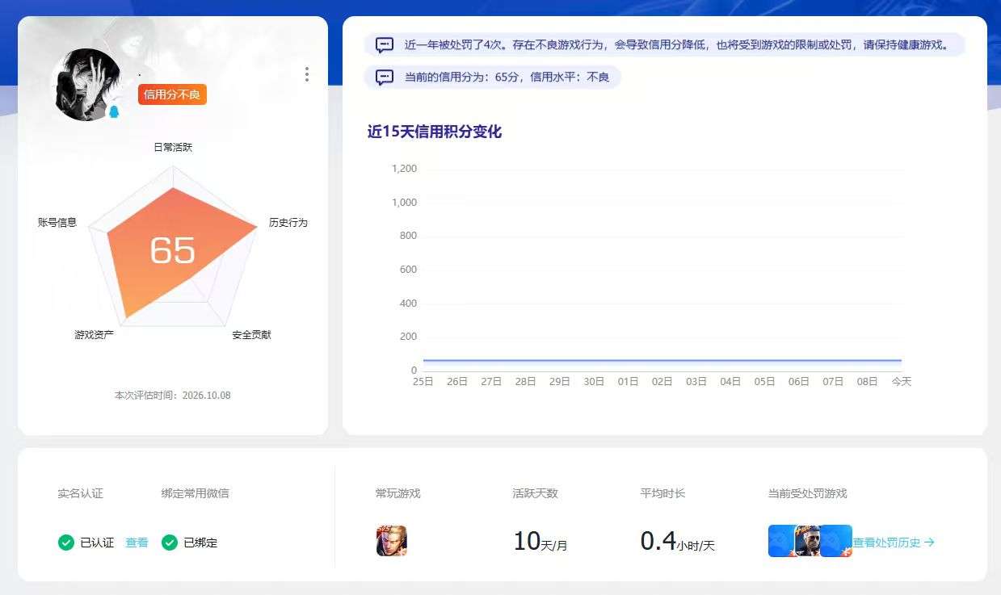This screenshot has height=595, width=1001.
Task: Click the 0.4小时/天 average duration value
Action: coord(678,542)
